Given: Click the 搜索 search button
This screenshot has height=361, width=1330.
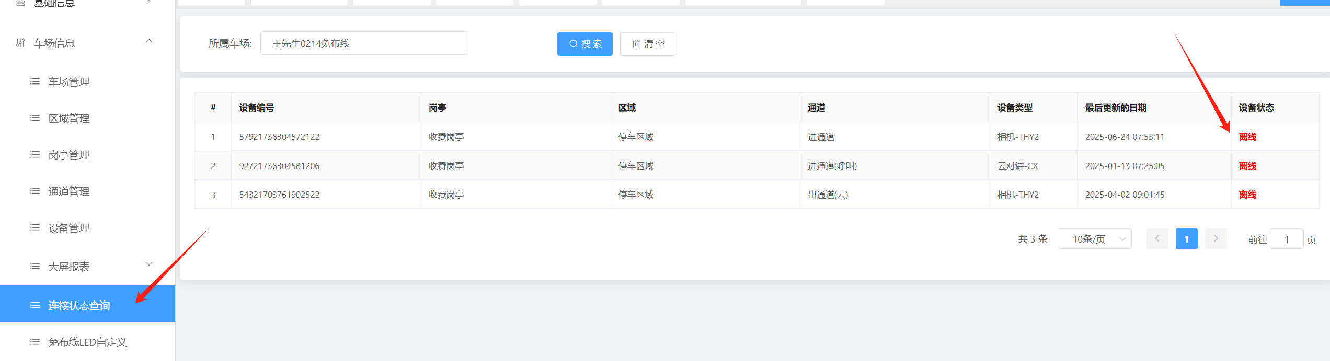Looking at the screenshot, I should click(x=585, y=44).
